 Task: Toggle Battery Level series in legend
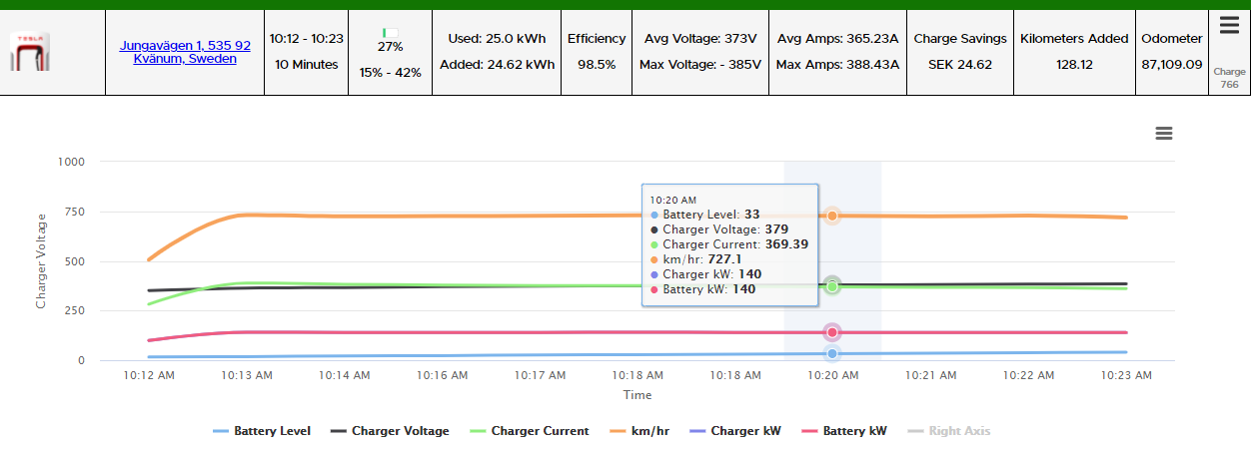pyautogui.click(x=261, y=431)
